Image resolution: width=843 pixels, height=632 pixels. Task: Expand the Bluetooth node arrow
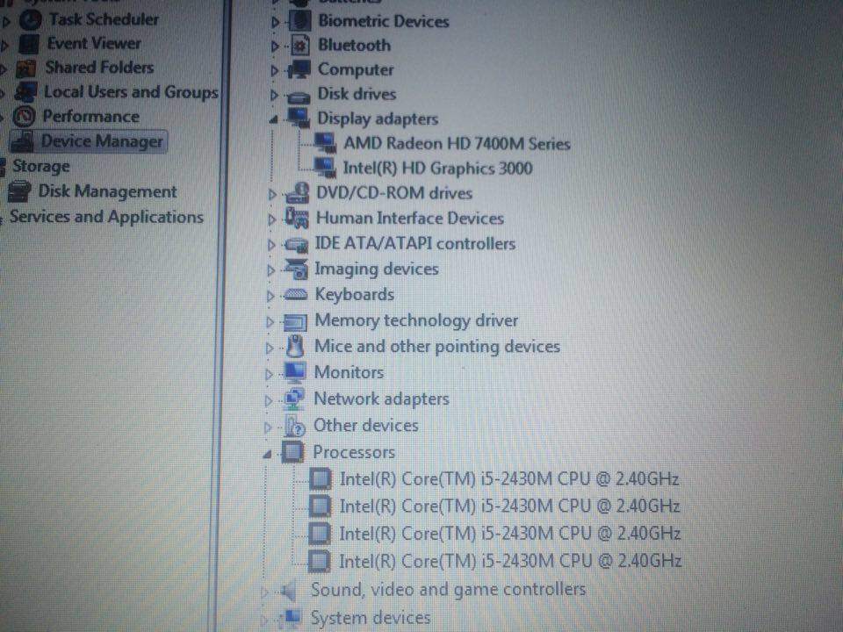coord(275,47)
